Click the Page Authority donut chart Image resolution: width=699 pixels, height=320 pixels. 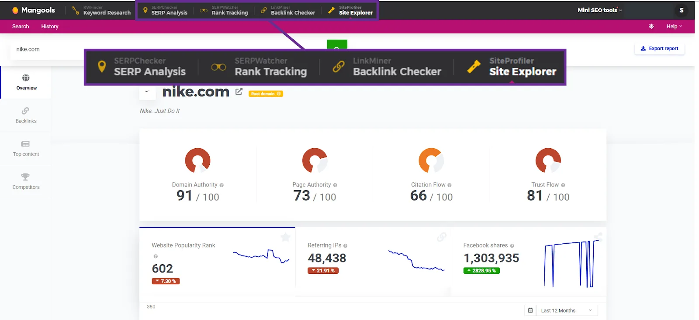315,160
